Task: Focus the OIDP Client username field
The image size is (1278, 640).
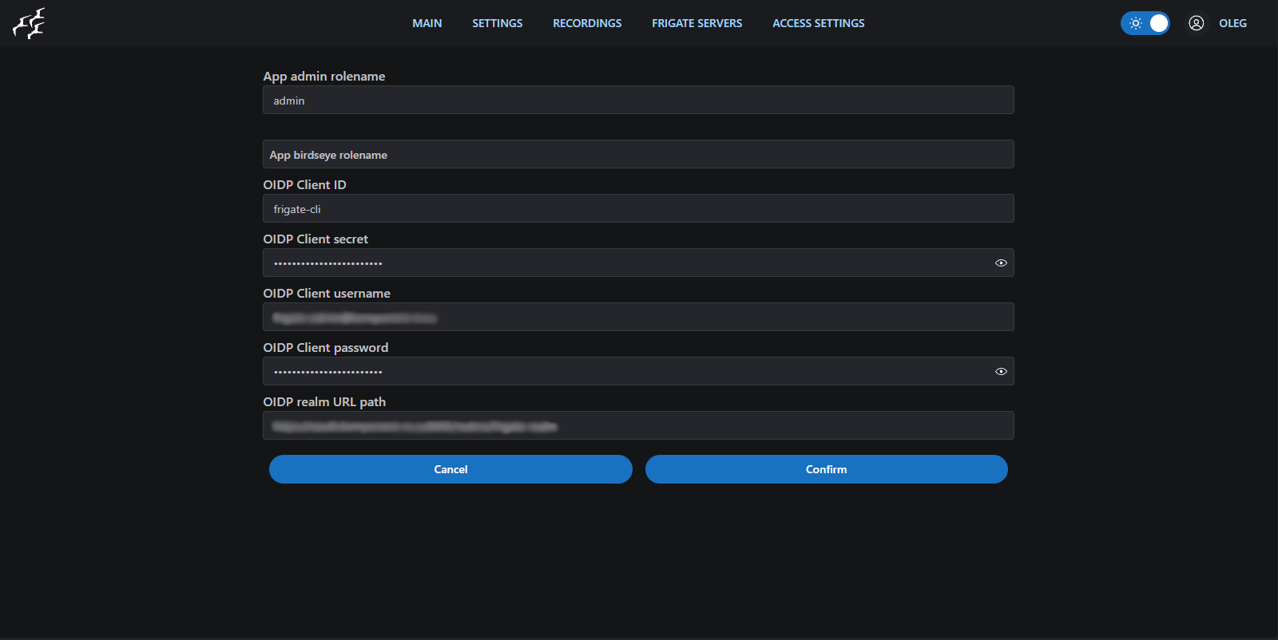Action: pyautogui.click(x=637, y=318)
